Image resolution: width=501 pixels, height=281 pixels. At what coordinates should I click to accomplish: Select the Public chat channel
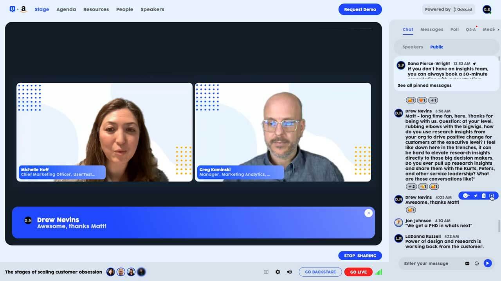436,47
